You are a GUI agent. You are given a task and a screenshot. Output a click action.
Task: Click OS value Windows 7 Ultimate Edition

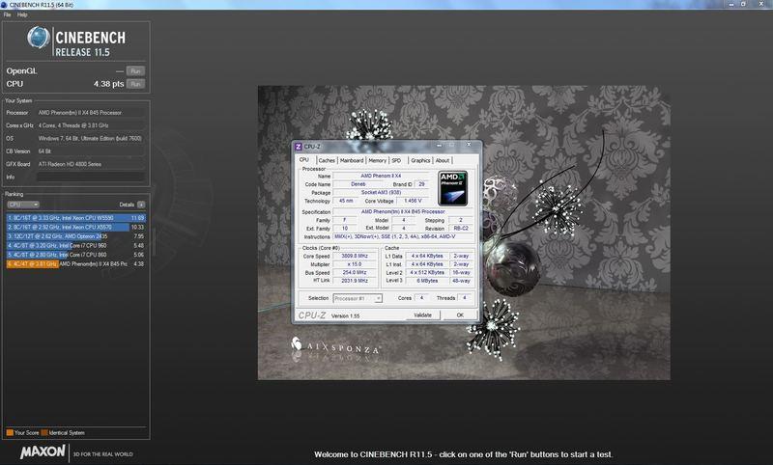90,138
